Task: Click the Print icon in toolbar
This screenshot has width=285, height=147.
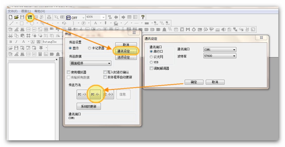Action: pos(49,17)
